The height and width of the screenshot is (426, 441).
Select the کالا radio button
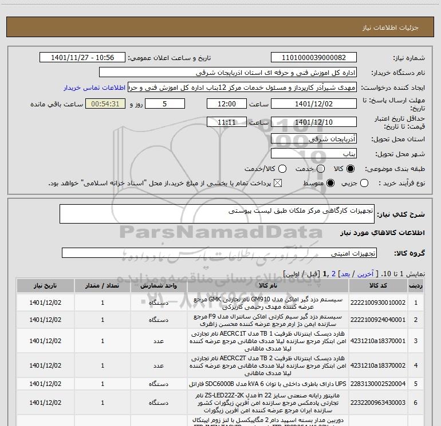click(351, 169)
